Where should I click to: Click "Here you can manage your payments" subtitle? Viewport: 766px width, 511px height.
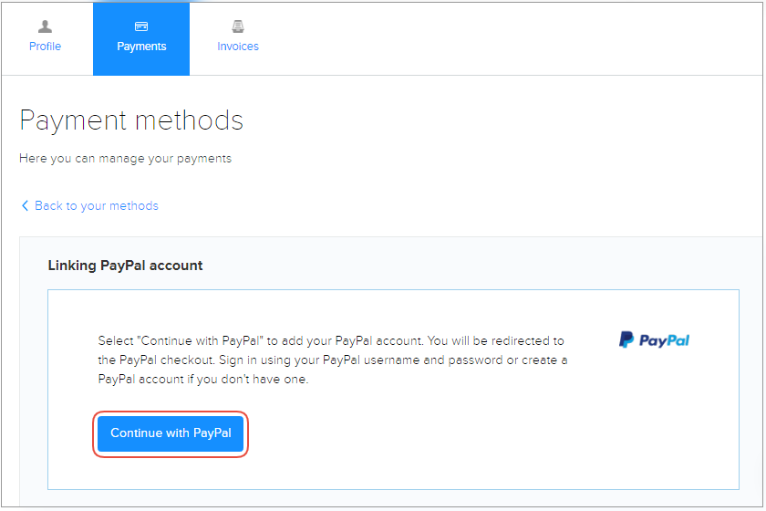click(125, 159)
